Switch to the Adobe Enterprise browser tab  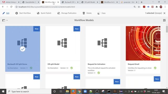(x=11, y=2)
